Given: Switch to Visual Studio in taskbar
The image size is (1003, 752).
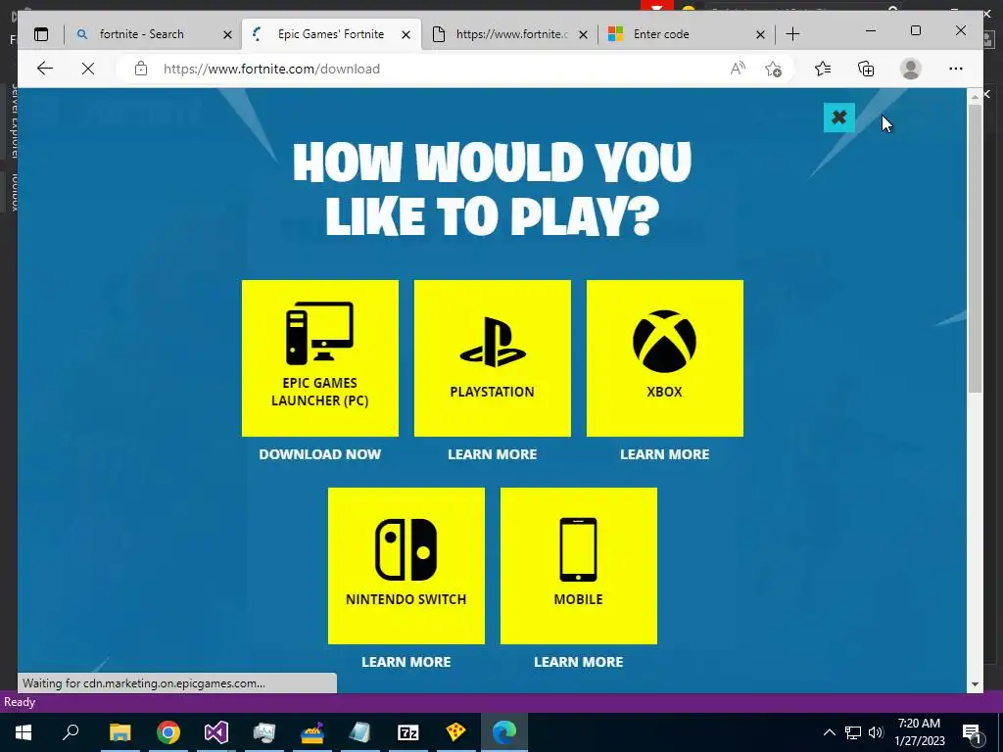Looking at the screenshot, I should [216, 732].
